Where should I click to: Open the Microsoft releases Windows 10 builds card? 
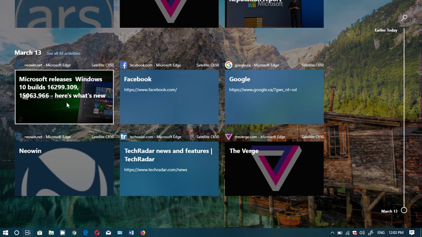click(64, 97)
